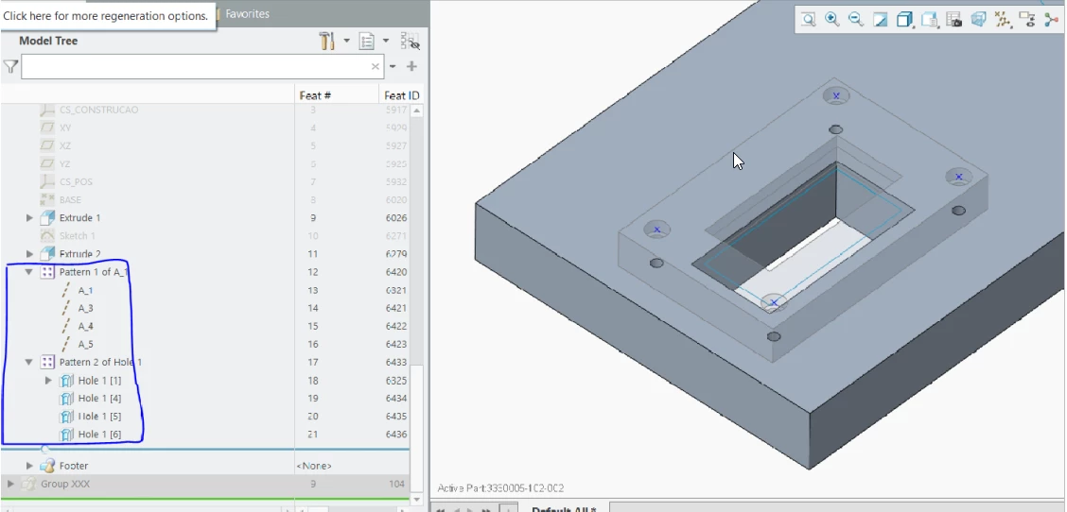Image resolution: width=1067 pixels, height=512 pixels.
Task: Open the View Manager icon
Action: [x=954, y=20]
